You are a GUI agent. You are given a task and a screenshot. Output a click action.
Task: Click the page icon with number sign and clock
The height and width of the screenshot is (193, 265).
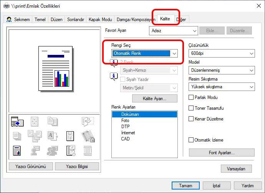[x=71, y=151]
